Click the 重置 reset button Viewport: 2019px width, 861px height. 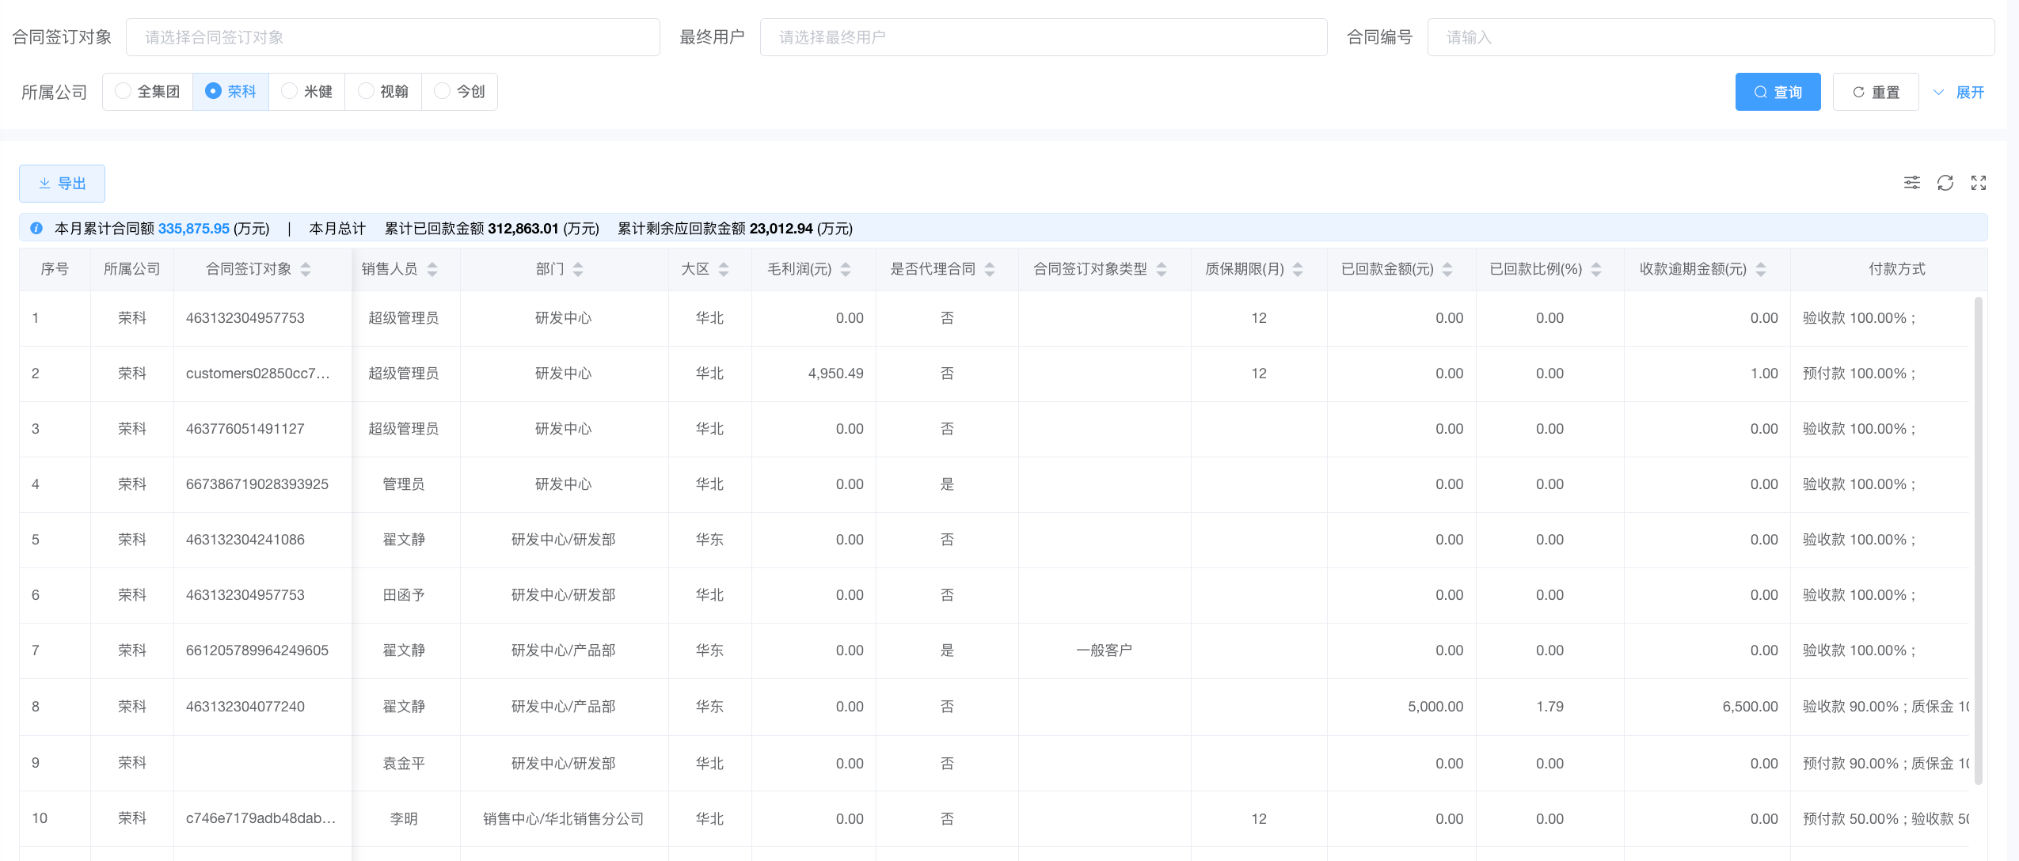point(1875,92)
